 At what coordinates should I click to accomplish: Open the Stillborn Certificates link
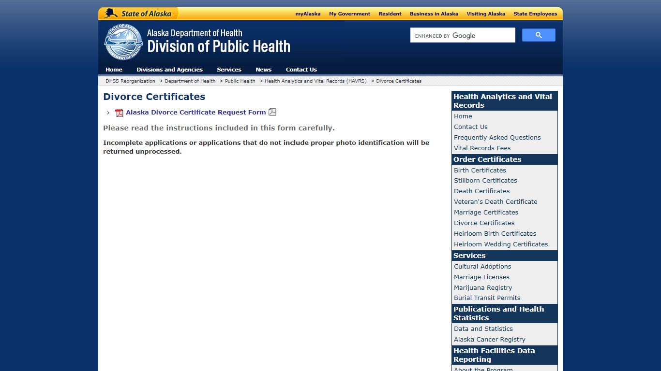(485, 181)
